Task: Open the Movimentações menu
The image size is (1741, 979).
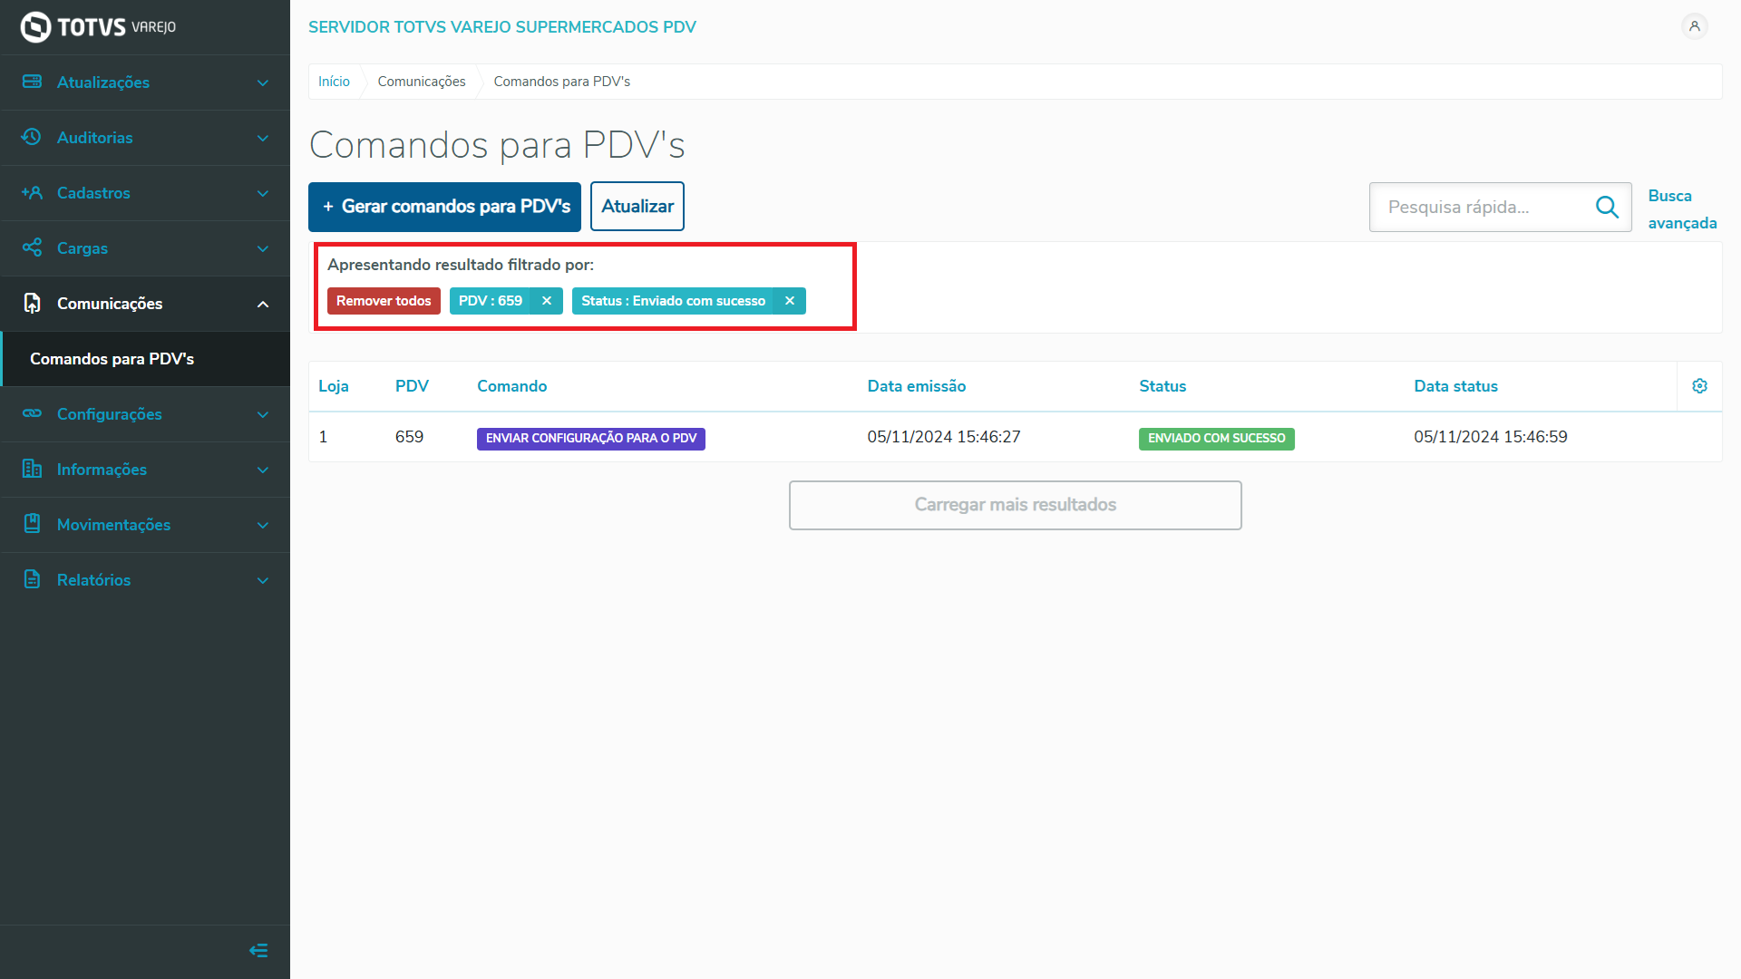Action: coord(113,525)
